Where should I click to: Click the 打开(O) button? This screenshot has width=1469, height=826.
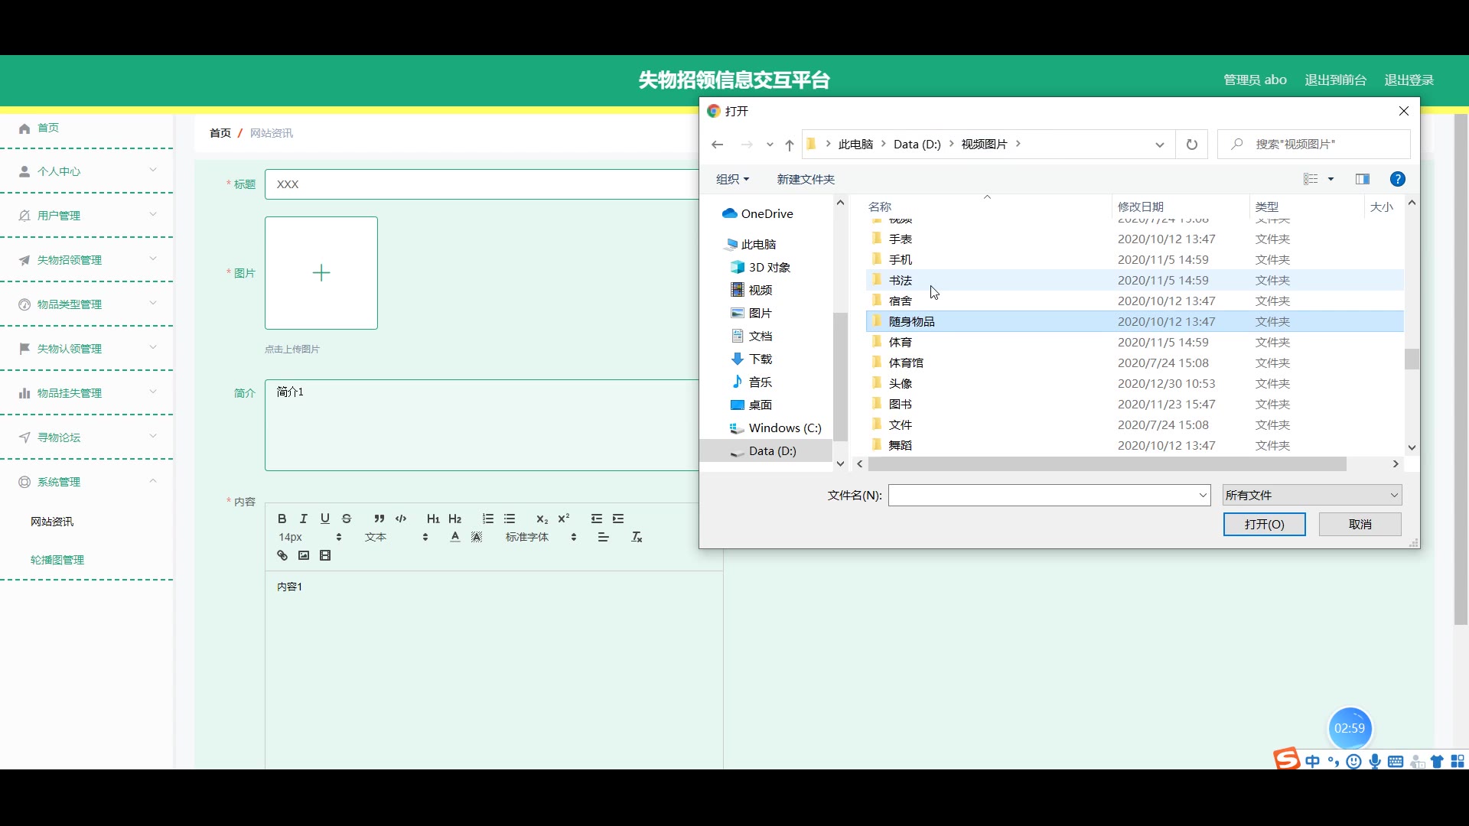[x=1264, y=524]
